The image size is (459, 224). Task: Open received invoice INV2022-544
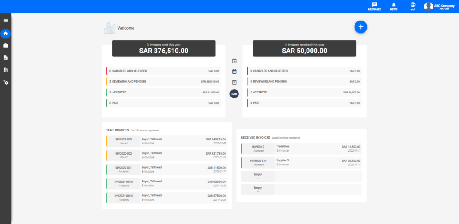tap(302, 162)
